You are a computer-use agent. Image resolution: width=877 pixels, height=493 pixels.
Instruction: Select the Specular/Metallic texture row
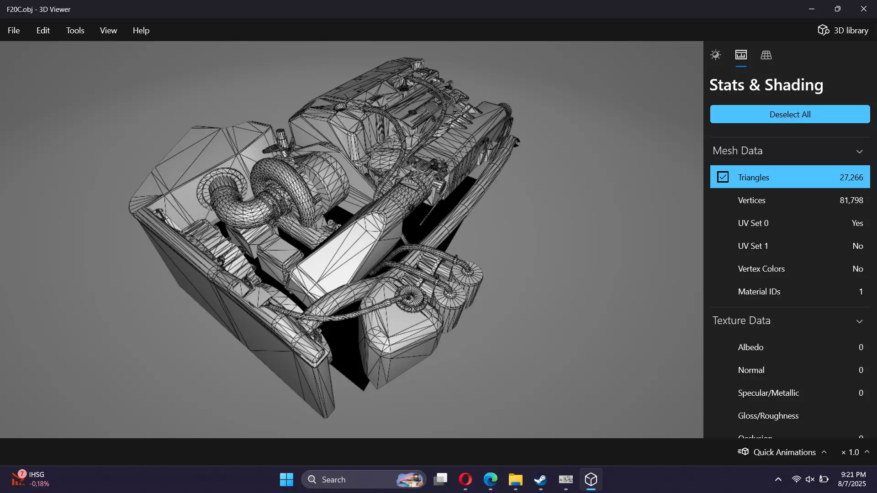(x=790, y=393)
